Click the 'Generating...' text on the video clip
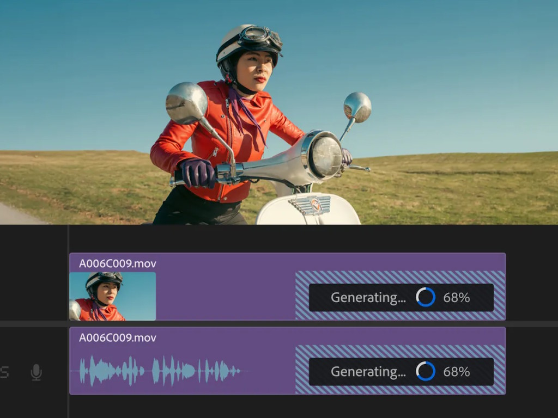Image resolution: width=558 pixels, height=418 pixels. point(368,298)
